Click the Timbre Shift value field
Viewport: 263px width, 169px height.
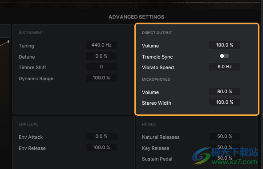101,67
